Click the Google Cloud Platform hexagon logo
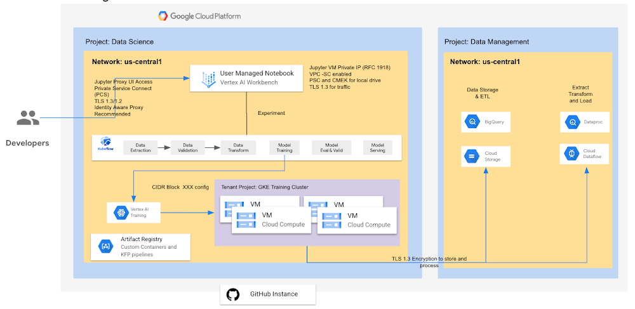The width and height of the screenshot is (635, 309). (x=163, y=16)
